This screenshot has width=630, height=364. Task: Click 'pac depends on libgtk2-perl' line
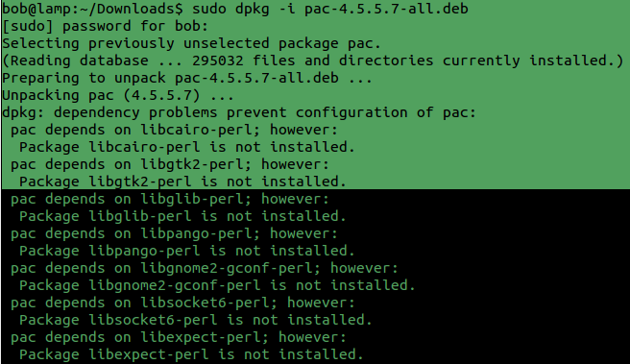click(x=170, y=164)
